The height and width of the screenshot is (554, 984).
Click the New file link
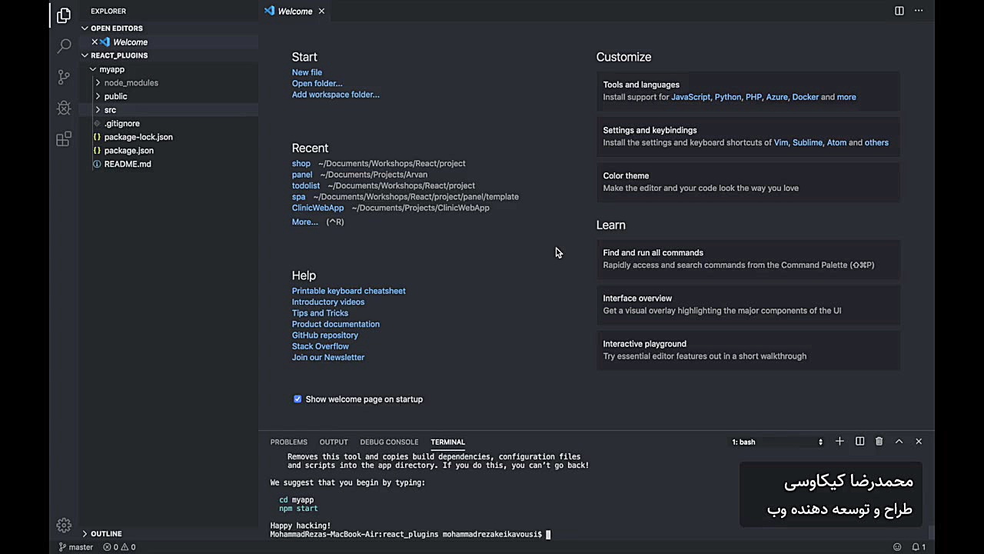pos(307,72)
